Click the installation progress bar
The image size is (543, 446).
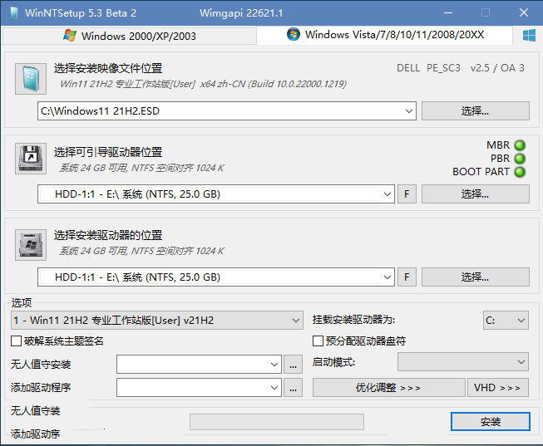pyautogui.click(x=277, y=422)
